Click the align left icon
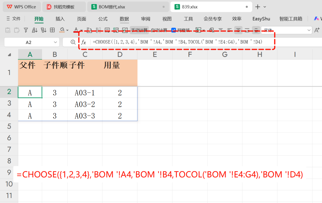The width and height of the screenshot is (322, 203). (230, 30)
